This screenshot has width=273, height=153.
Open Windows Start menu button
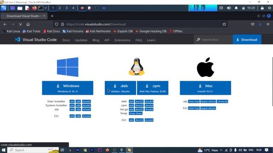[x=3, y=150]
